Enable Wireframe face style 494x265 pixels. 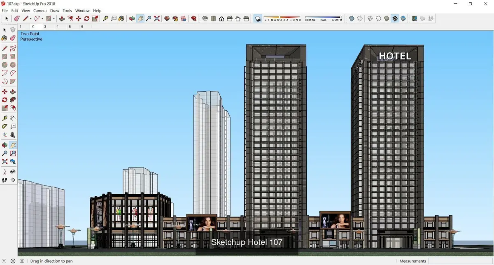tap(370, 19)
